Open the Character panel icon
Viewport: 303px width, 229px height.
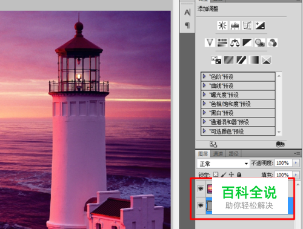point(187,13)
